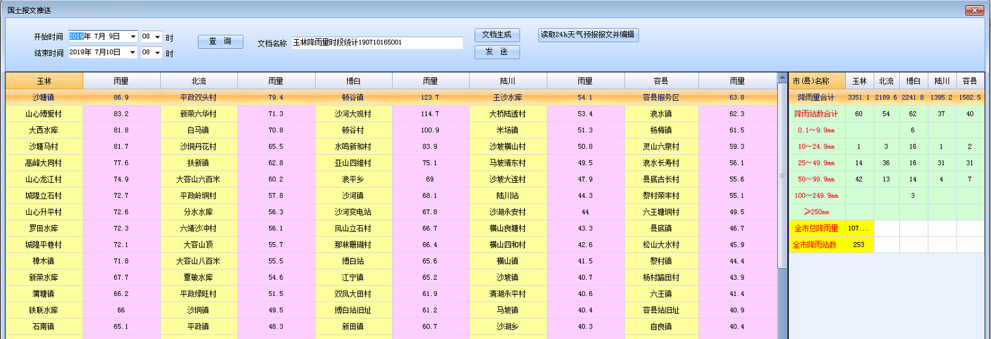Click the 查询 query button
Screen dimensions: 991x339
coord(220,42)
